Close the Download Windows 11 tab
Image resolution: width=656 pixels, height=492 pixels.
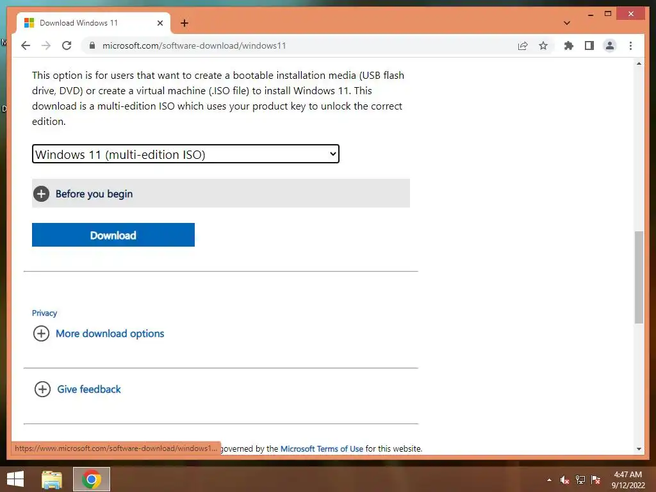pos(160,23)
